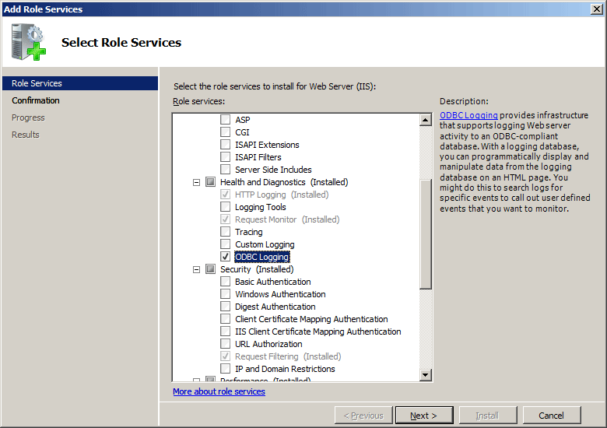Tick the Tracing checkbox
The image size is (607, 428).
point(226,231)
